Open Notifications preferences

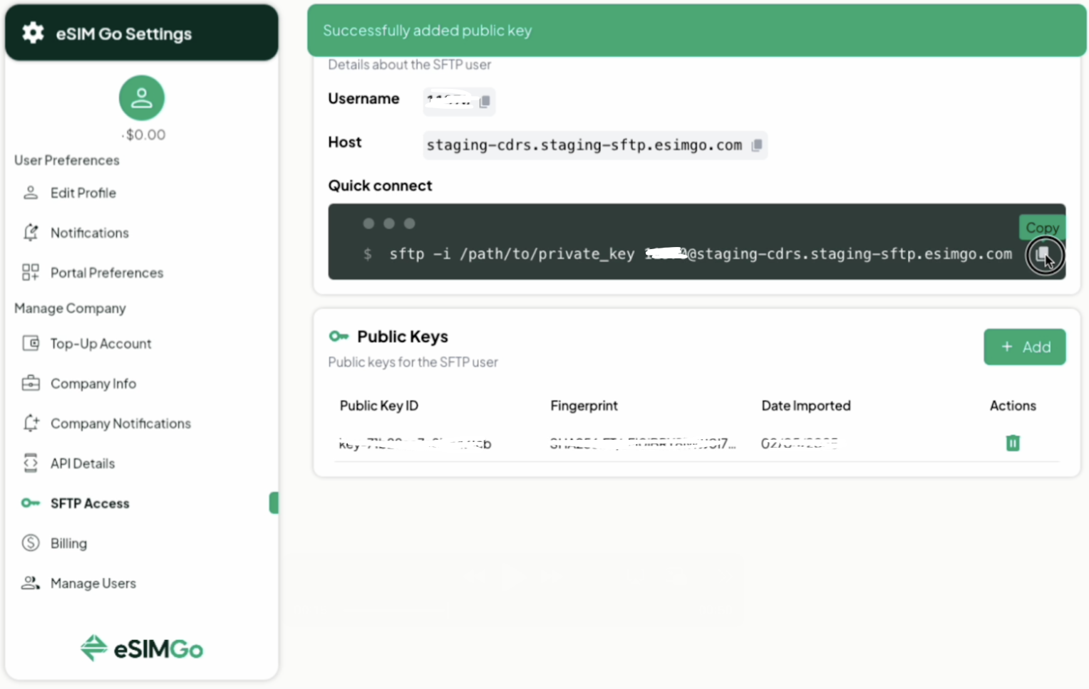(89, 233)
